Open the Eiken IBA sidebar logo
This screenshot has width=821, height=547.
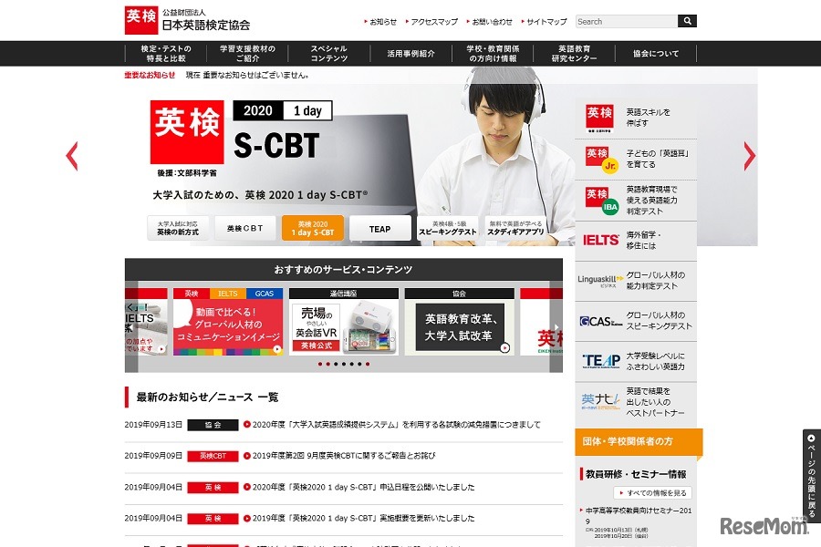pyautogui.click(x=601, y=200)
